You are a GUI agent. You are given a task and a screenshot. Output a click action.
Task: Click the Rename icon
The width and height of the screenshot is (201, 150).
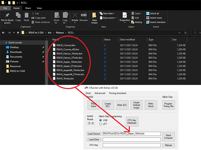tap(84, 15)
